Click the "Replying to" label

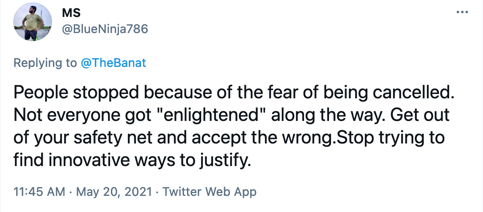45,63
